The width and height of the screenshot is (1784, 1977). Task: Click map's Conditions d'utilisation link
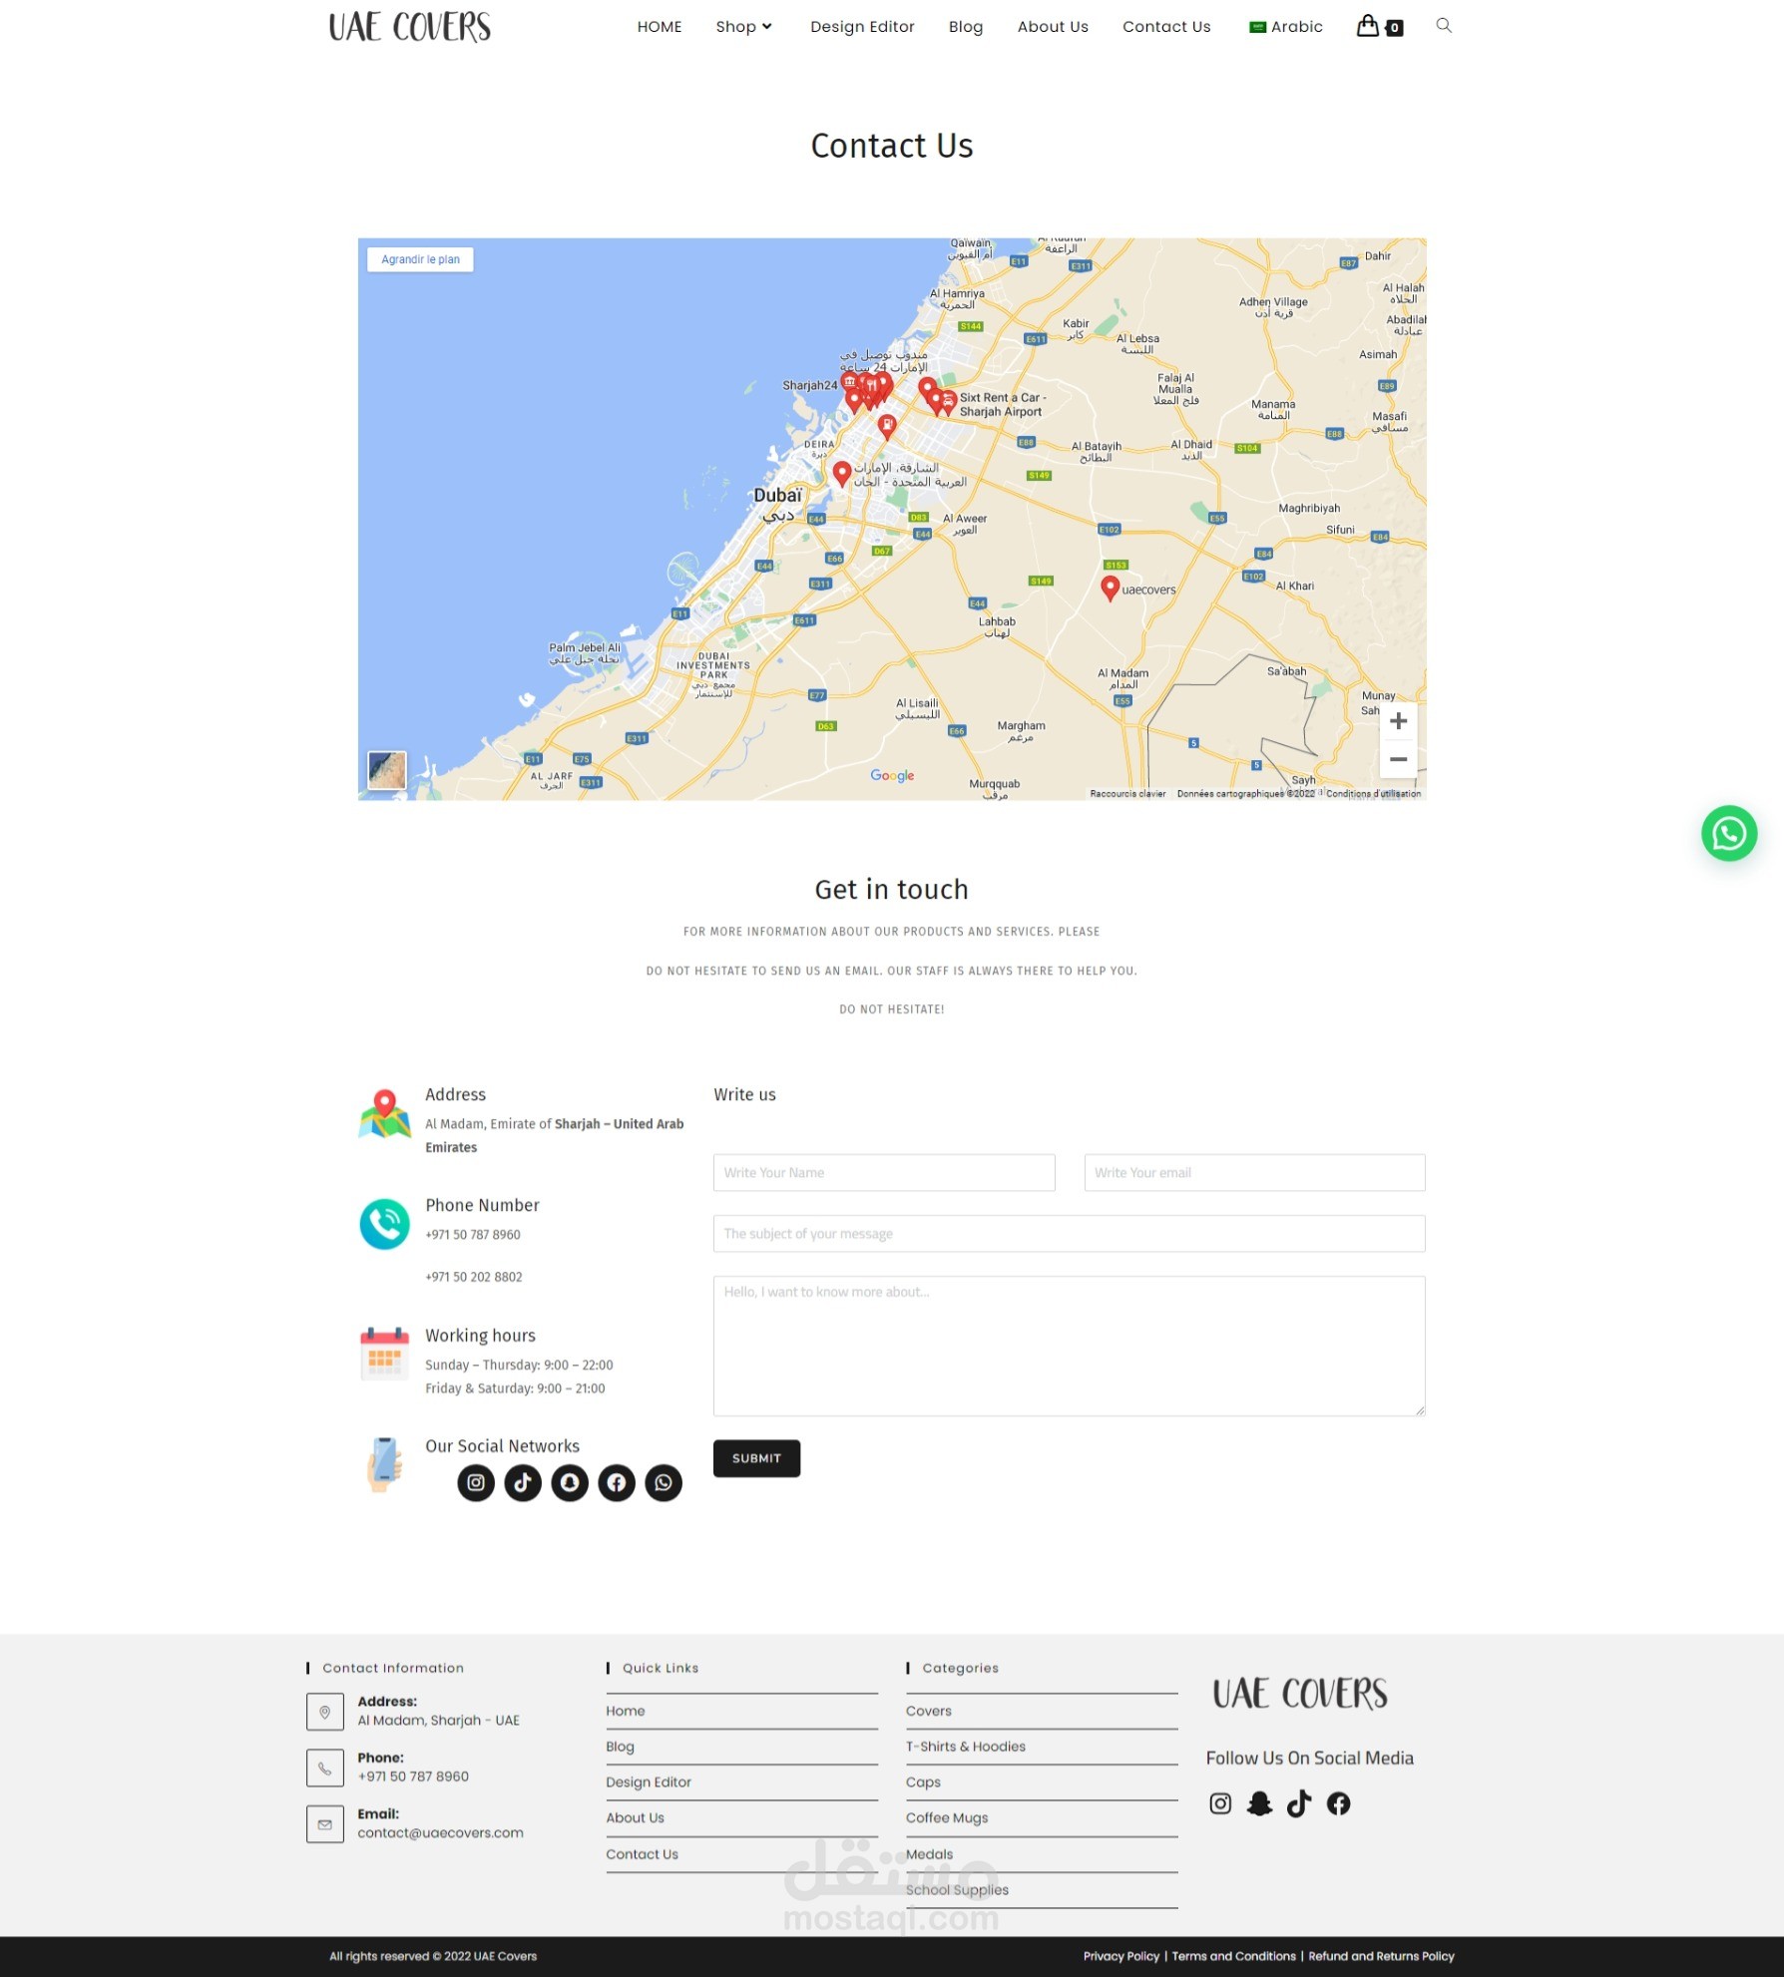[x=1373, y=794]
